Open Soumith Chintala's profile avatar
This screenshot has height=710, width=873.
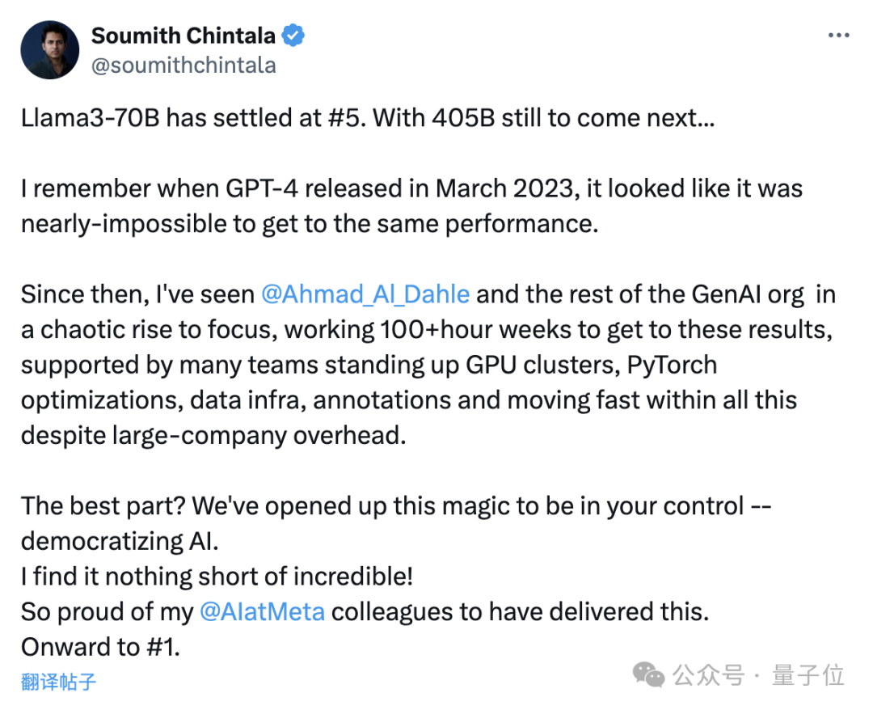point(50,50)
